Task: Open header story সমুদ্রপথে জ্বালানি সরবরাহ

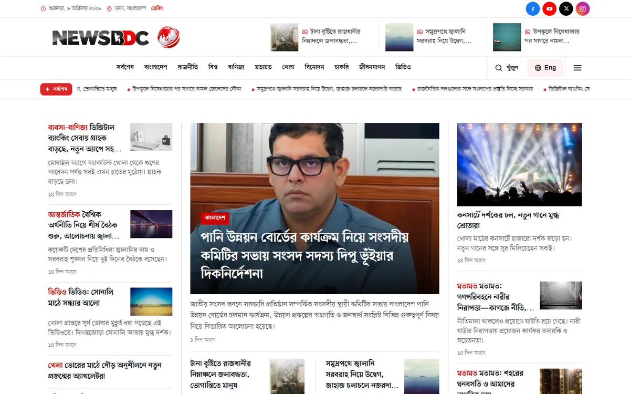Action: coord(444,36)
